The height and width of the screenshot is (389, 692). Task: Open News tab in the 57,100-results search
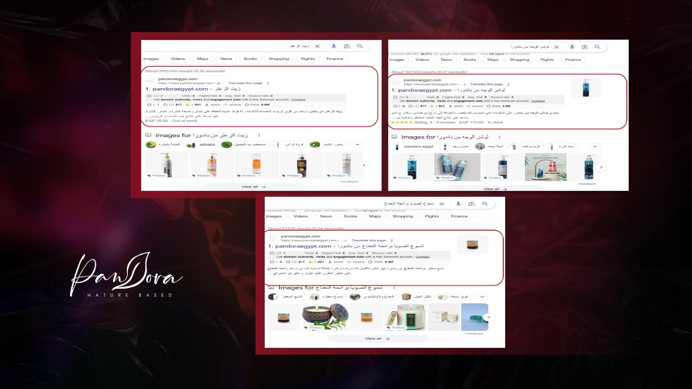pos(326,216)
